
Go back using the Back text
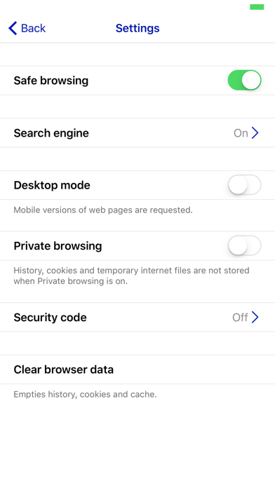pyautogui.click(x=34, y=28)
